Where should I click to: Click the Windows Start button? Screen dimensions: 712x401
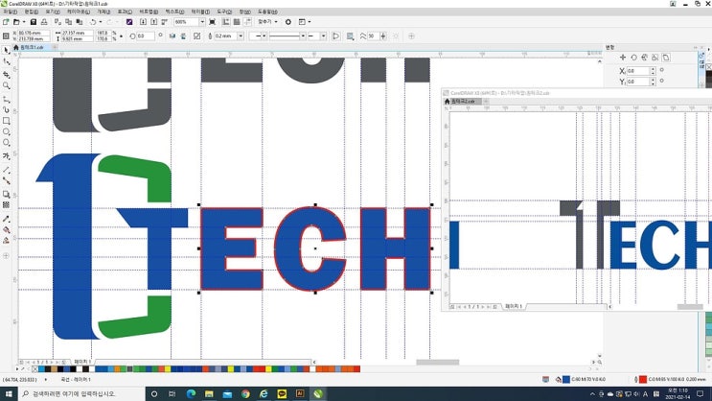[9, 393]
